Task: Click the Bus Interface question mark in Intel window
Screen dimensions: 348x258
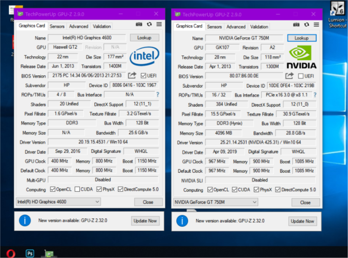Action: click(158, 95)
